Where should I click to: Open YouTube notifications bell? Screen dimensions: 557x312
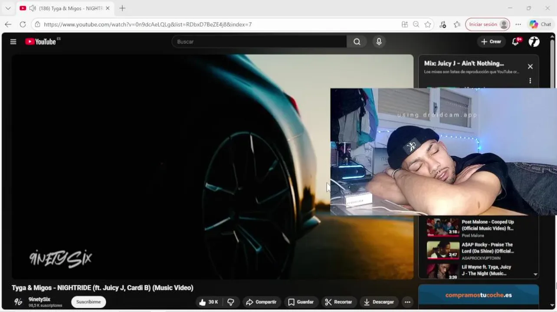[515, 42]
